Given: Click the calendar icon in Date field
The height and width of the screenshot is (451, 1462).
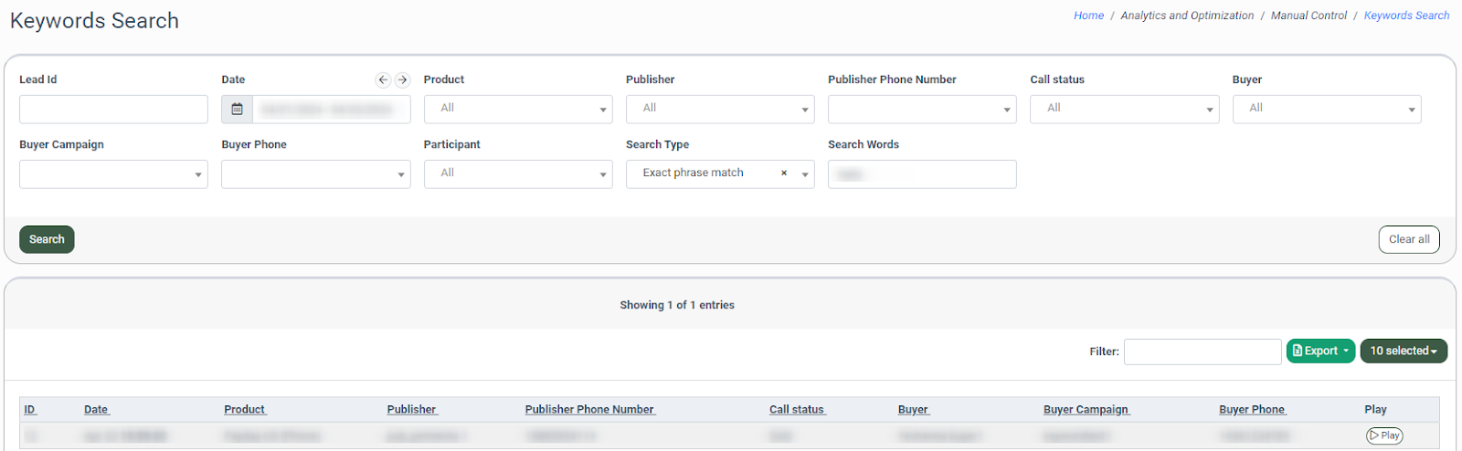Looking at the screenshot, I should point(237,110).
